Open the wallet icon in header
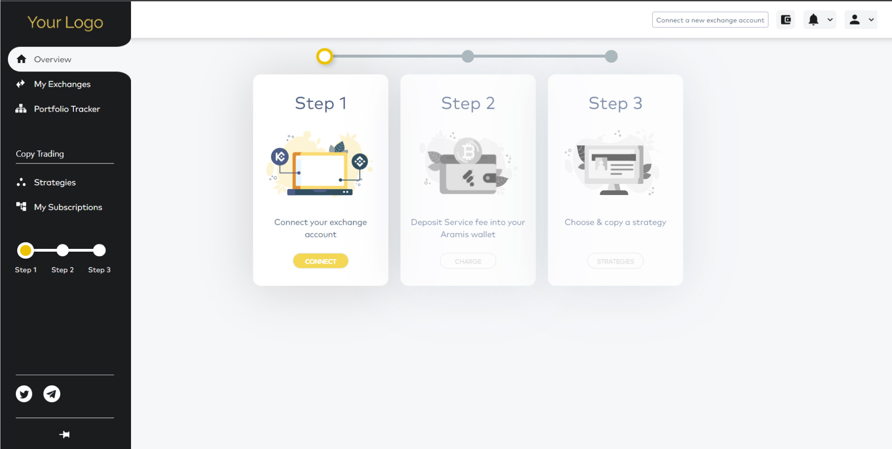Image resolution: width=892 pixels, height=449 pixels. 786,20
